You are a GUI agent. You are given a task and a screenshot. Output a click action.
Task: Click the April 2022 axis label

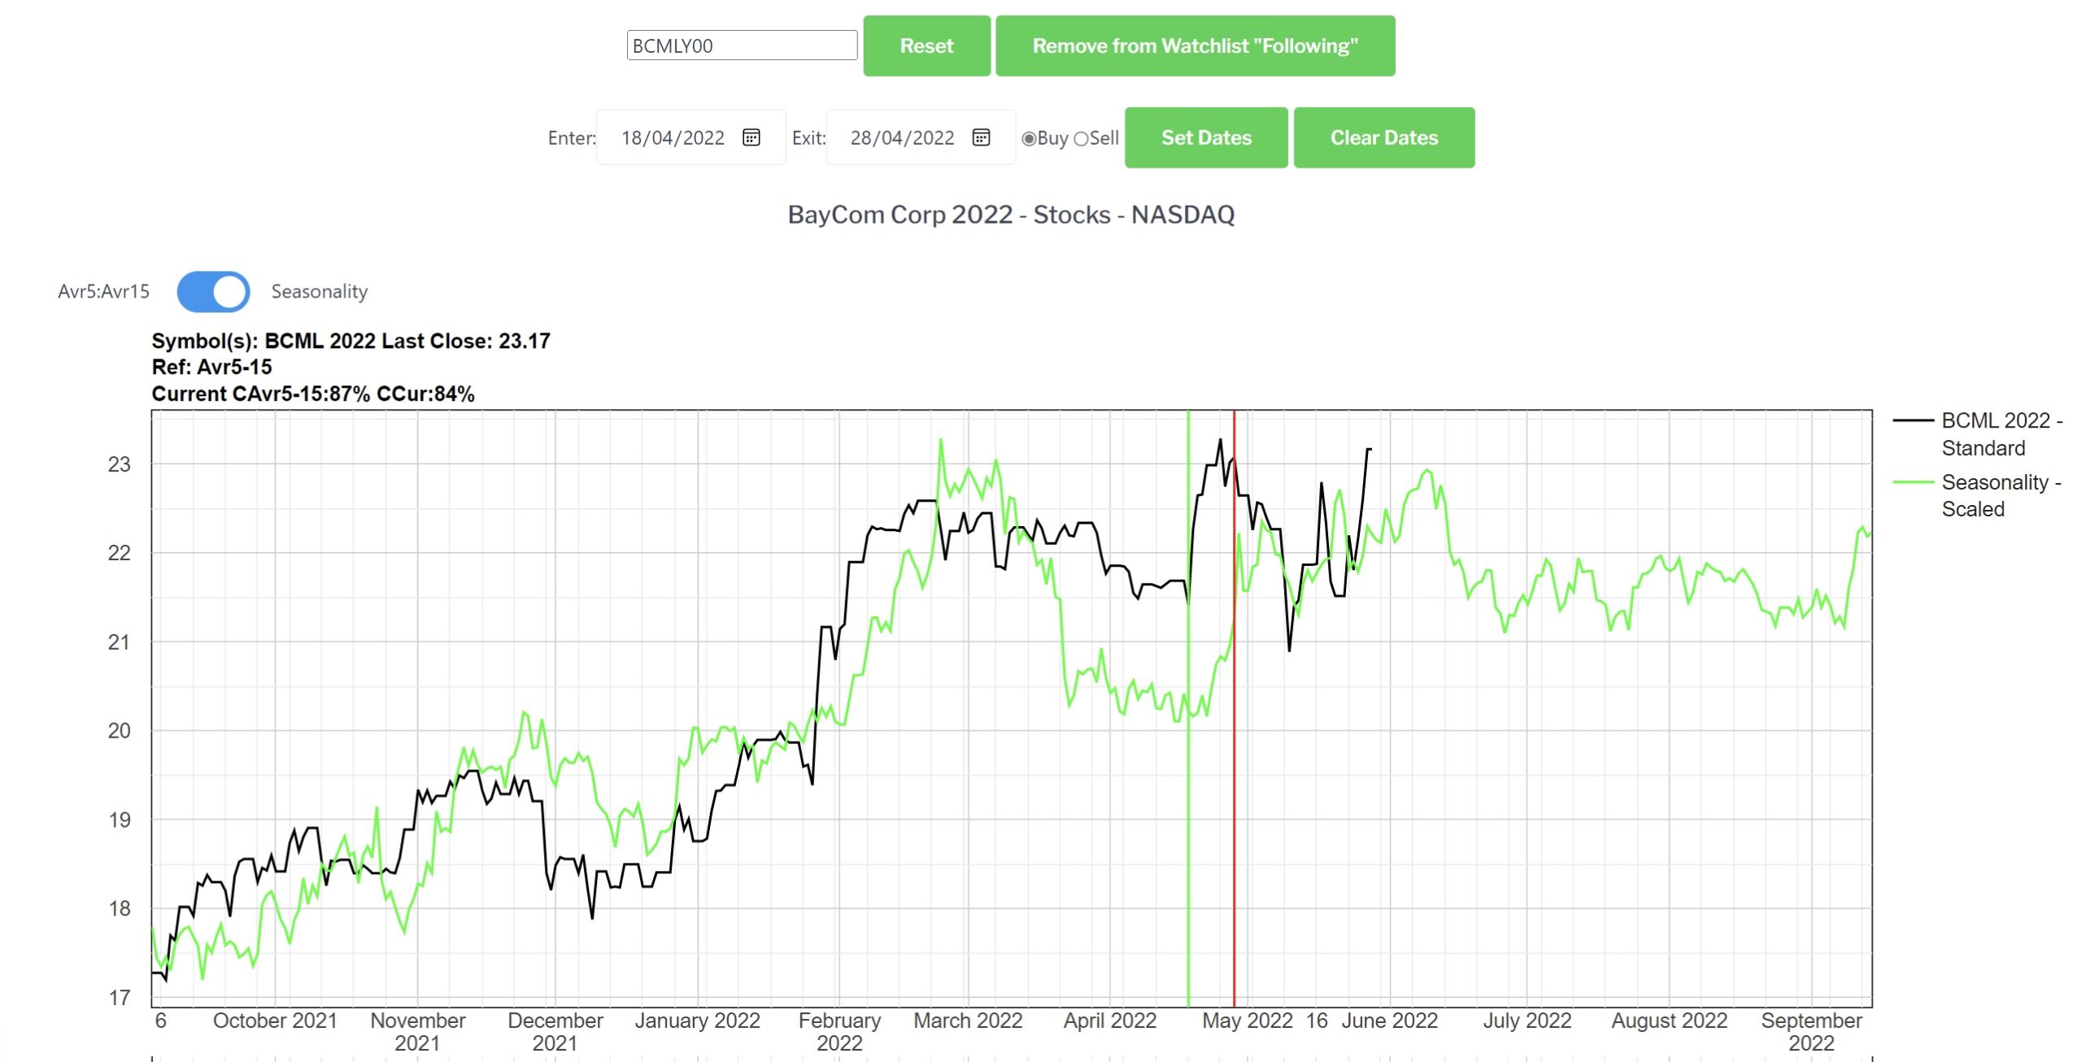click(1110, 1021)
